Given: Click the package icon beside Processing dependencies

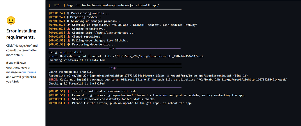Looking at the screenshot, I should coord(68,45).
